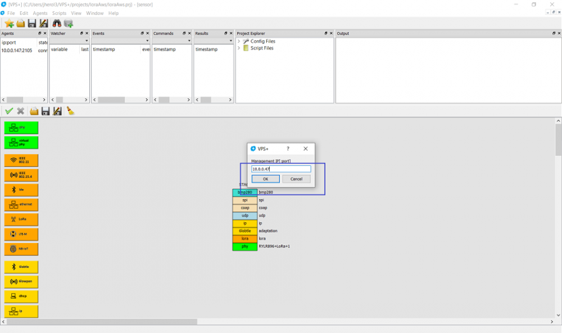Open the Edit menu
This screenshot has width=562, height=333.
coord(24,13)
